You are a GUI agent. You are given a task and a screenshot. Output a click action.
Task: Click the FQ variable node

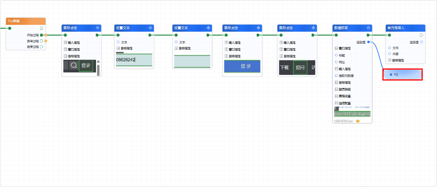pyautogui.click(x=403, y=75)
